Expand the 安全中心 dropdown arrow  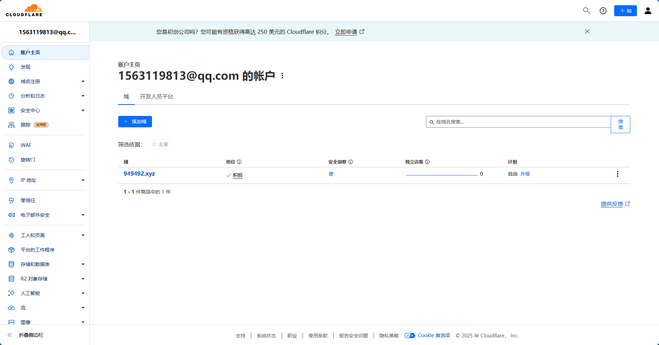pos(83,110)
